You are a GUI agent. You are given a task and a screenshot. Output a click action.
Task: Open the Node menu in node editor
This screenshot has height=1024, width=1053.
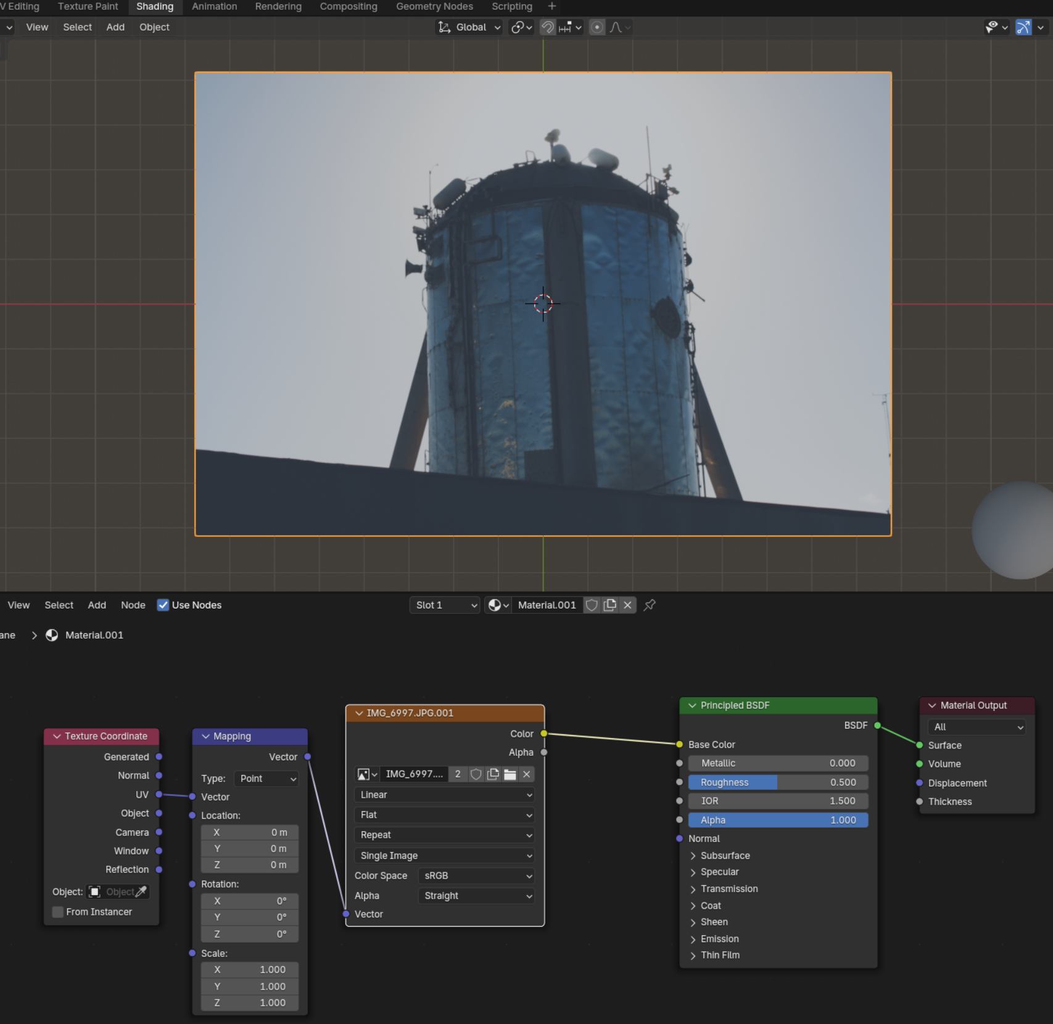[x=133, y=605]
